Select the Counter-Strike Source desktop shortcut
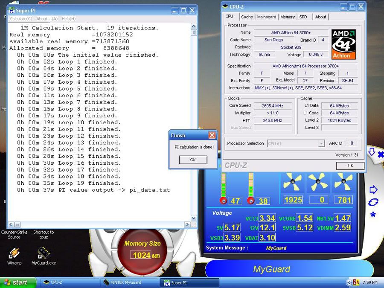Image resolution: width=384 pixels, height=288 pixels. (x=14, y=235)
